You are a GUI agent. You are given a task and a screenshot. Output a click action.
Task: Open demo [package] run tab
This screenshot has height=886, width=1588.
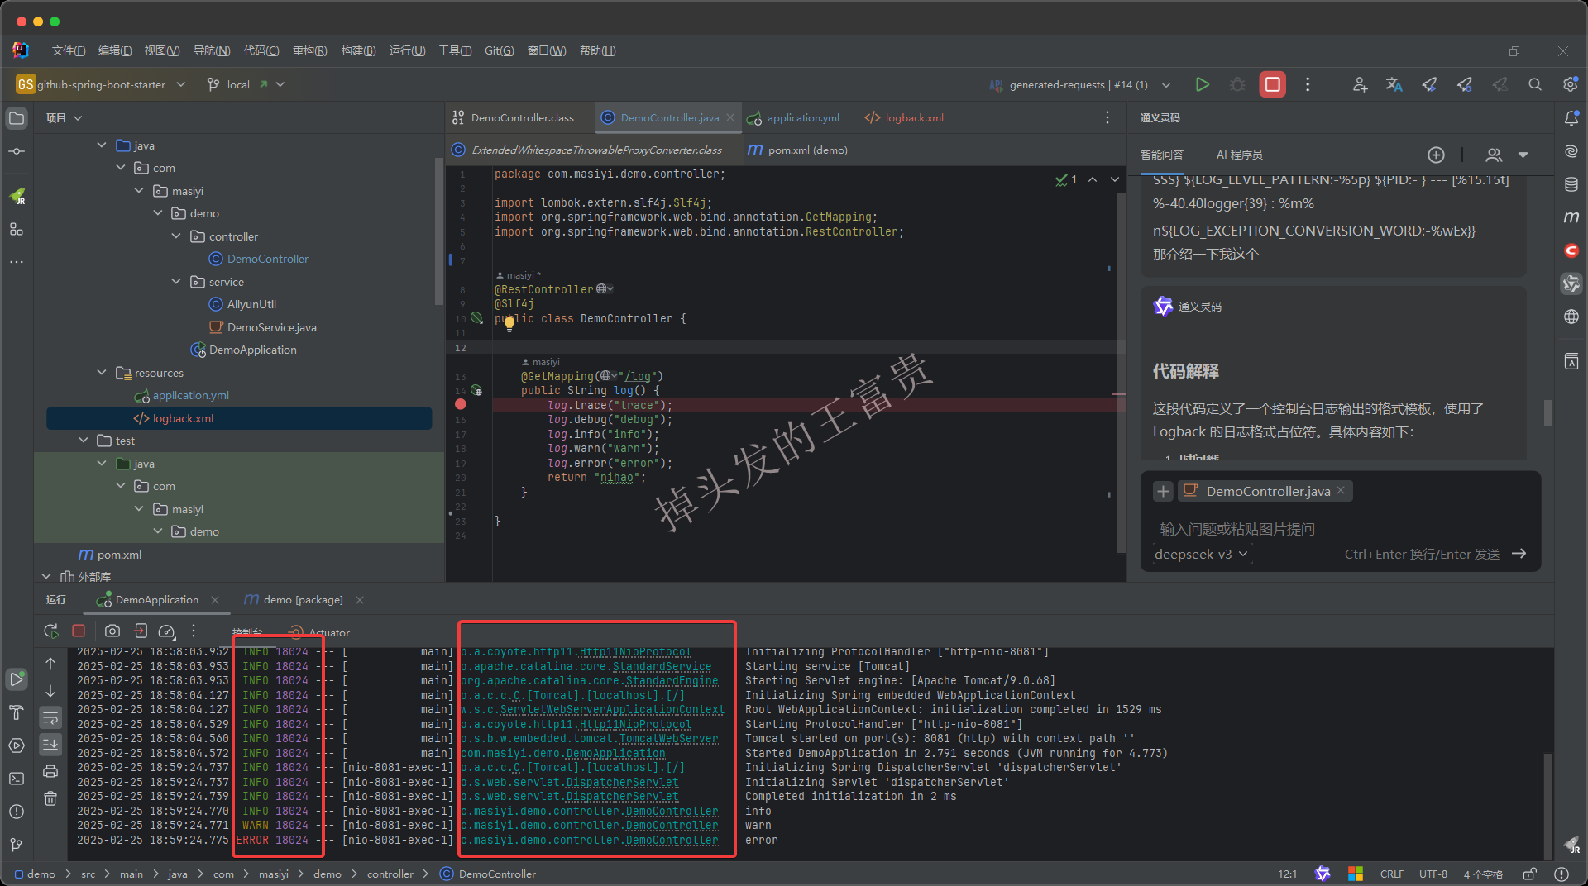point(294,600)
